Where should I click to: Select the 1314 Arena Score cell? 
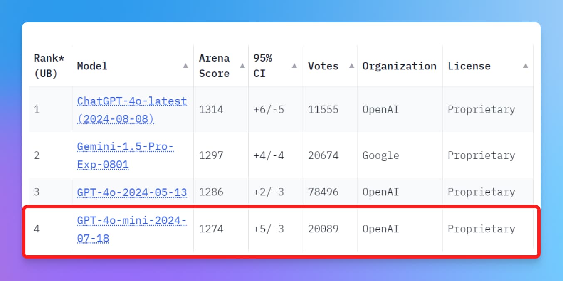pos(211,110)
